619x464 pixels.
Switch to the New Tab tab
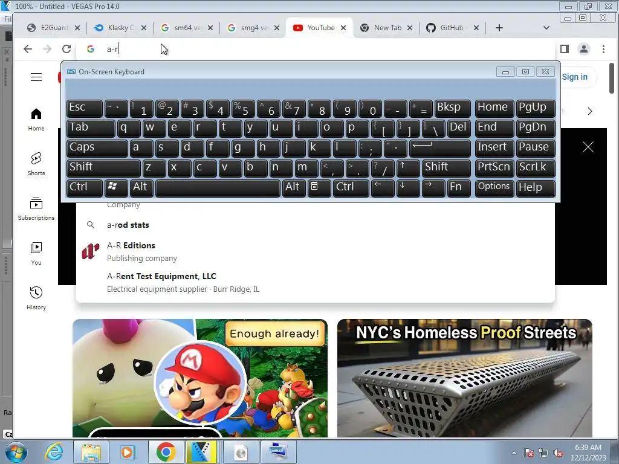click(x=386, y=28)
